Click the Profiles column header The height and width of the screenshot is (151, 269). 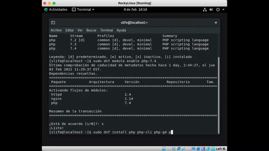(105, 36)
